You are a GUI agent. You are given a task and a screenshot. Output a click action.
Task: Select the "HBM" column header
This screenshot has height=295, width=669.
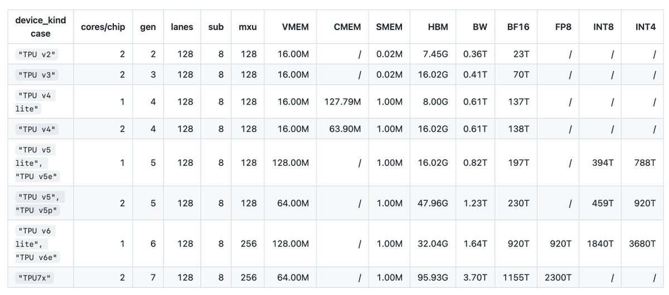point(439,26)
